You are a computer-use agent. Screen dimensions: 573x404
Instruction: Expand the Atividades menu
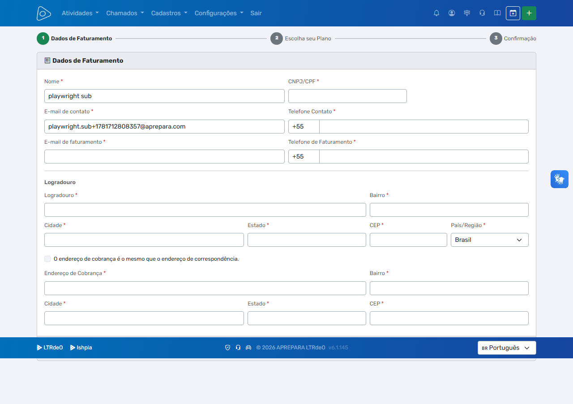[x=80, y=13]
